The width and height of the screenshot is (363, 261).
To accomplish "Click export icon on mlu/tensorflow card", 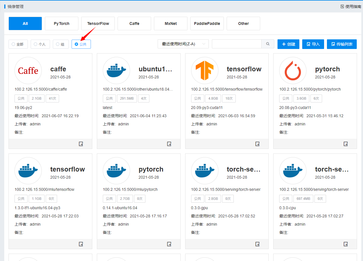I will (81, 244).
